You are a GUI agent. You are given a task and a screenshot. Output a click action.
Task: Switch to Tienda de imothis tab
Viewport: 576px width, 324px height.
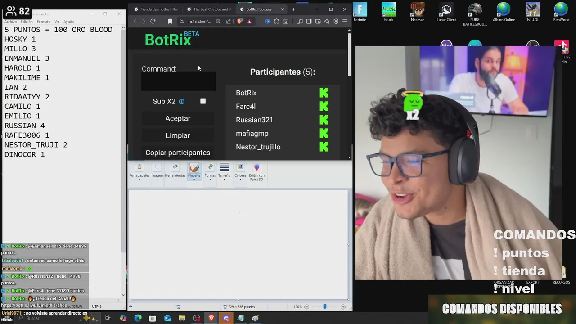(156, 9)
